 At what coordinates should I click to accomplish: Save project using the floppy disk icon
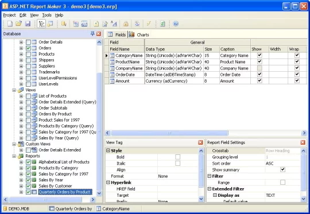(x=28, y=24)
